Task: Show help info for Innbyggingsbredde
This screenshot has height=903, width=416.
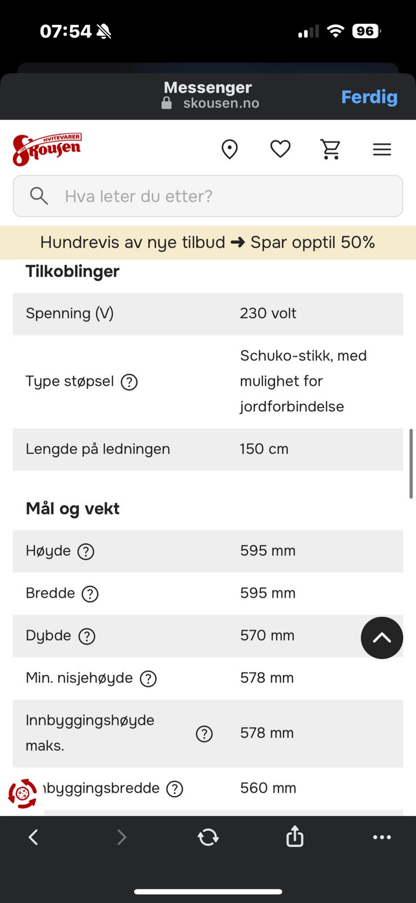Action: [x=175, y=789]
